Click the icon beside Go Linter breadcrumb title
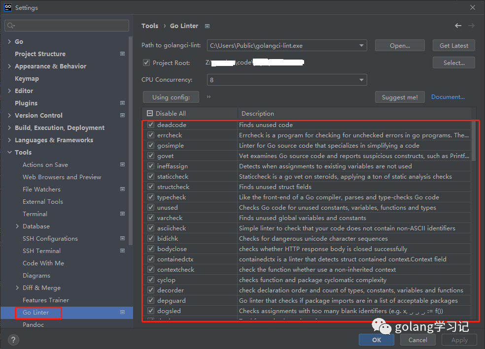 point(207,26)
